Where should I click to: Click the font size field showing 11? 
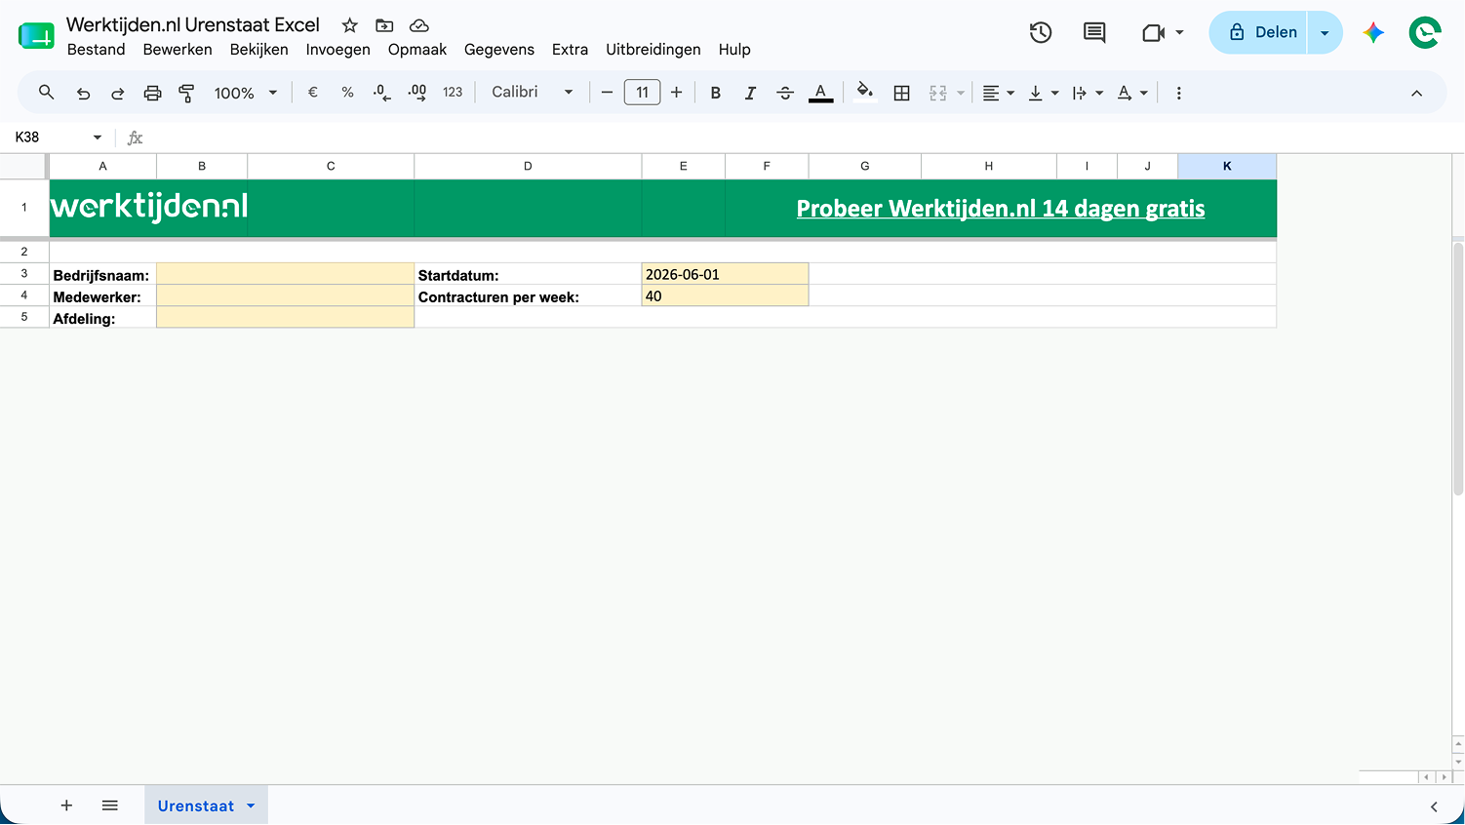tap(642, 93)
